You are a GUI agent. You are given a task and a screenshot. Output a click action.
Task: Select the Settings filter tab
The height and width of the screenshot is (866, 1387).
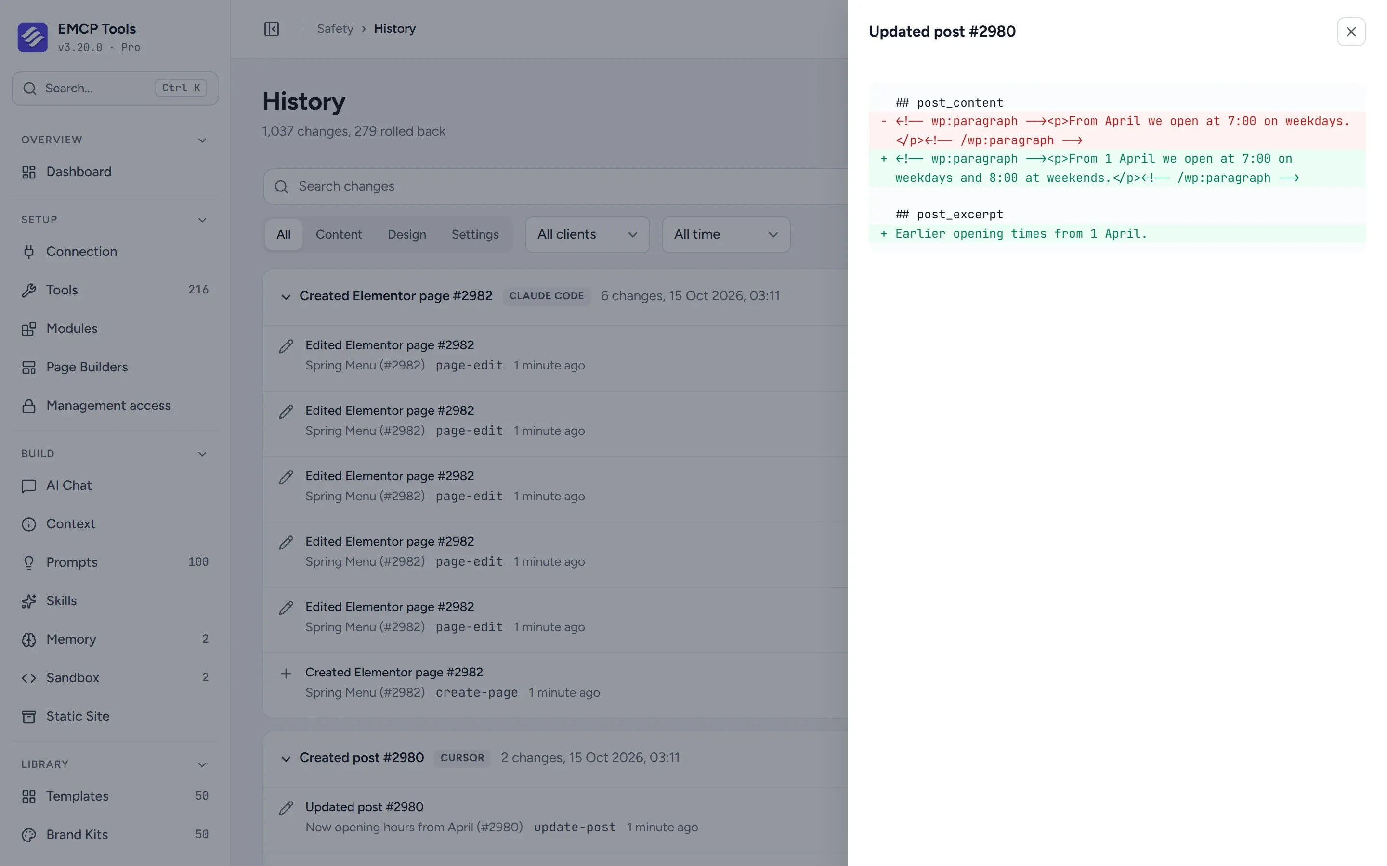(x=474, y=234)
